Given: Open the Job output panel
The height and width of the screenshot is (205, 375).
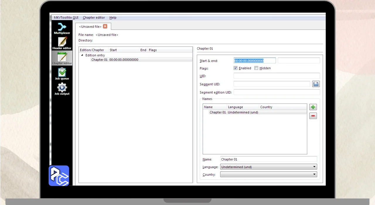Looking at the screenshot, I should pyautogui.click(x=62, y=89).
